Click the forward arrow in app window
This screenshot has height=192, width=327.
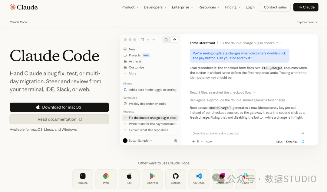[x=154, y=40]
